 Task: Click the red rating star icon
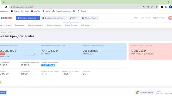[x=46, y=74]
